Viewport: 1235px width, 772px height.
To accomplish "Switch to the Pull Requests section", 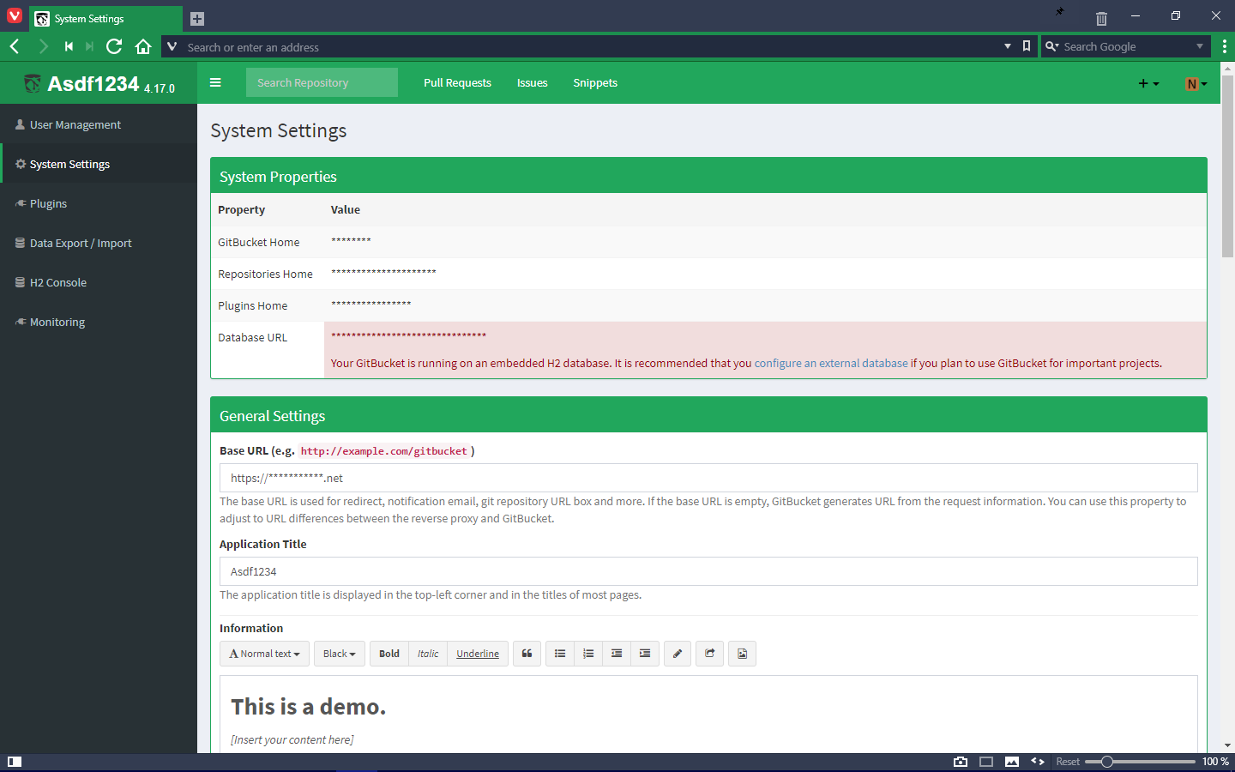I will [x=457, y=82].
